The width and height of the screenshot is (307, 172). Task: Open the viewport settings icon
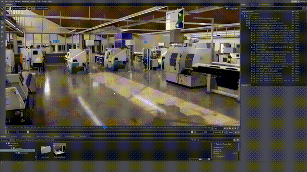(x=8, y=9)
